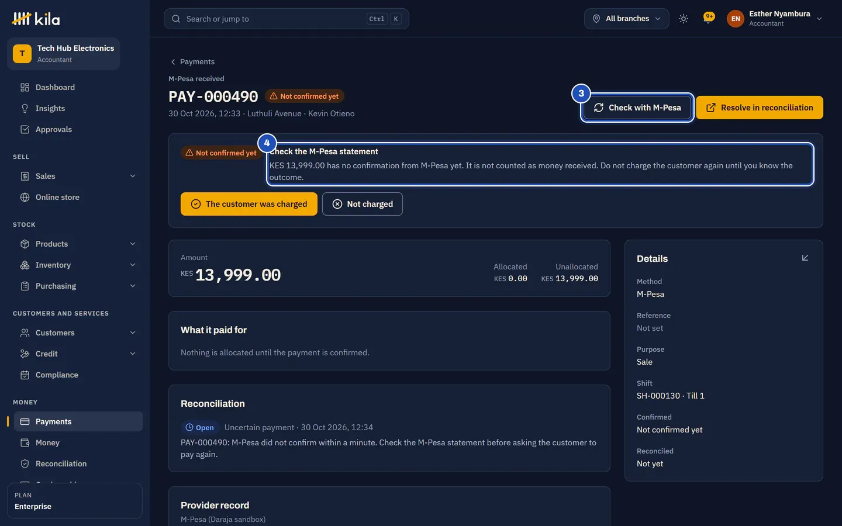Image resolution: width=842 pixels, height=526 pixels.
Task: Click the SH-000130 · Till 1 shift value
Action: [x=670, y=396]
